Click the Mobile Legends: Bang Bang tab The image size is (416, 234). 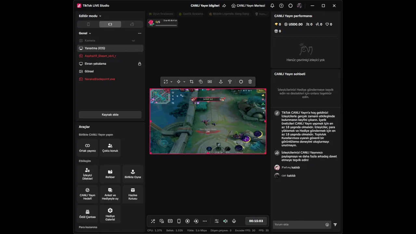[229, 14]
